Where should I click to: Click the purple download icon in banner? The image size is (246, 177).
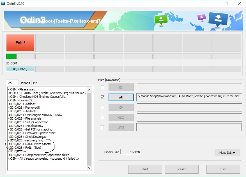(x=202, y=18)
